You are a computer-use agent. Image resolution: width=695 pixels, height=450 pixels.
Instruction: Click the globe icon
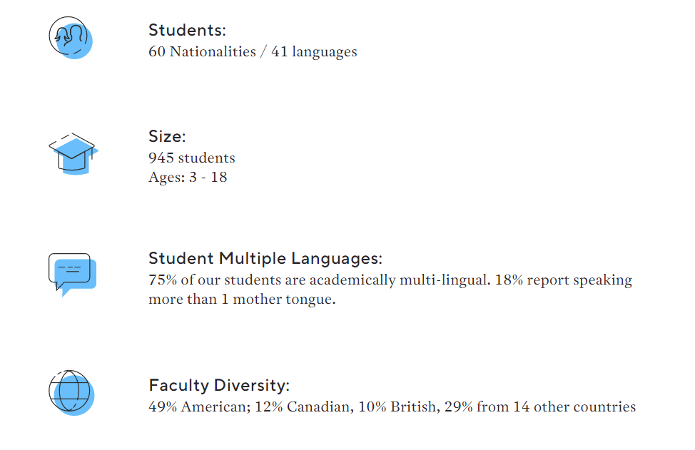coord(71,393)
